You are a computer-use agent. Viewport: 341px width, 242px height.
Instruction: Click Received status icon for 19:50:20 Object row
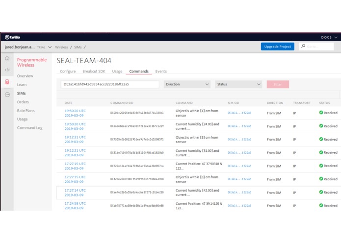point(321,112)
